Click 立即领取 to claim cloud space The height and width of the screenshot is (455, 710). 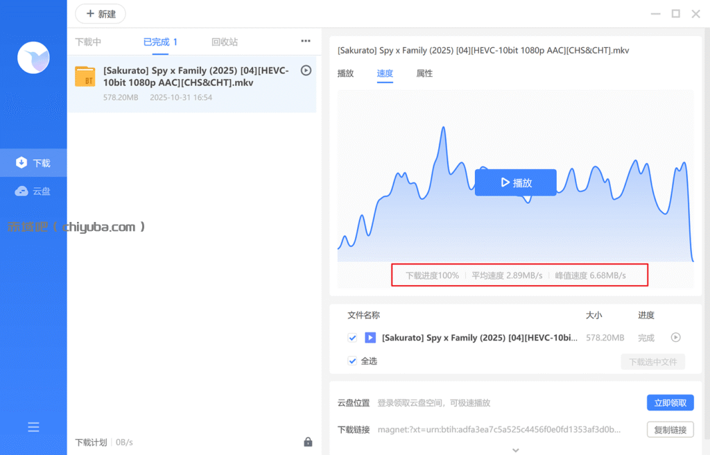[670, 402]
